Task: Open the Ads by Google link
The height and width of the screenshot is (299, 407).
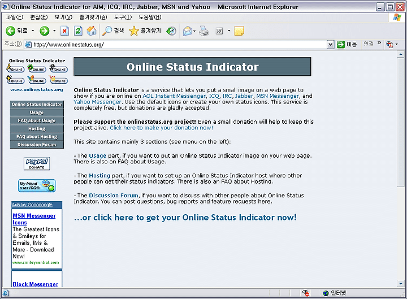Action: click(32, 205)
